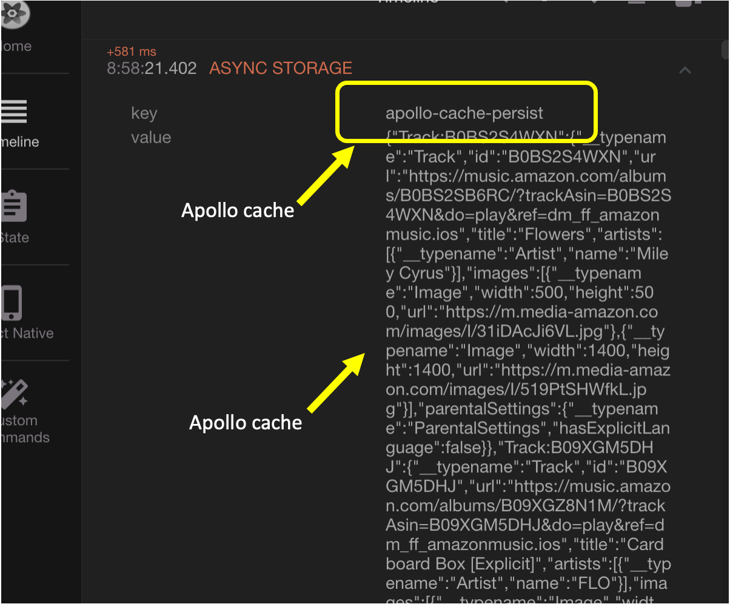Click the ASYNC STORAGE event title

(280, 68)
